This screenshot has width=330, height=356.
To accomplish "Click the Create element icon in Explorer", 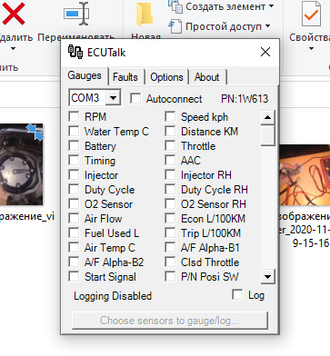I will (175, 6).
